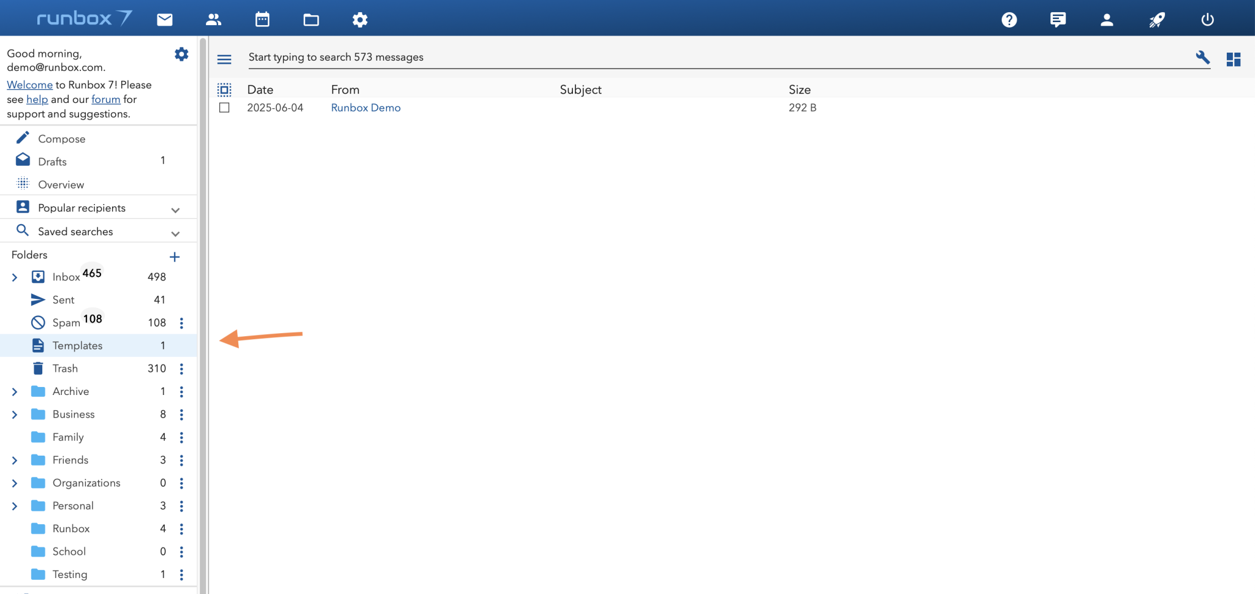Toggle the sidebar hamburger menu
1255x594 pixels.
[x=224, y=59]
